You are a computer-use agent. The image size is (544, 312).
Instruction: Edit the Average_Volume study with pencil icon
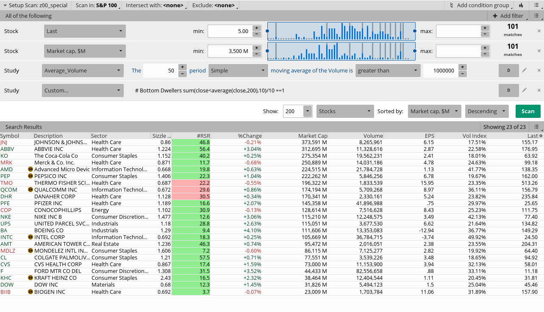(x=524, y=70)
